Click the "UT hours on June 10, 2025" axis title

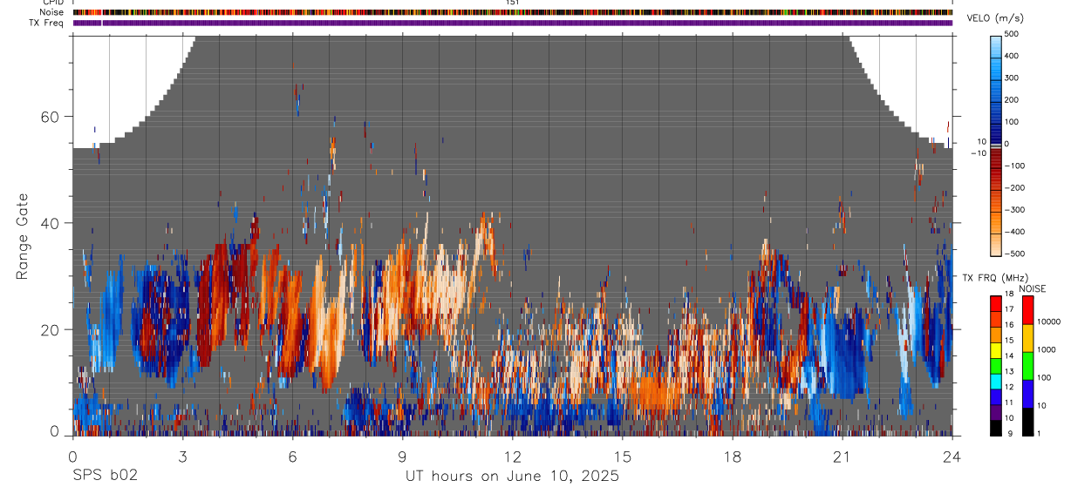point(512,476)
